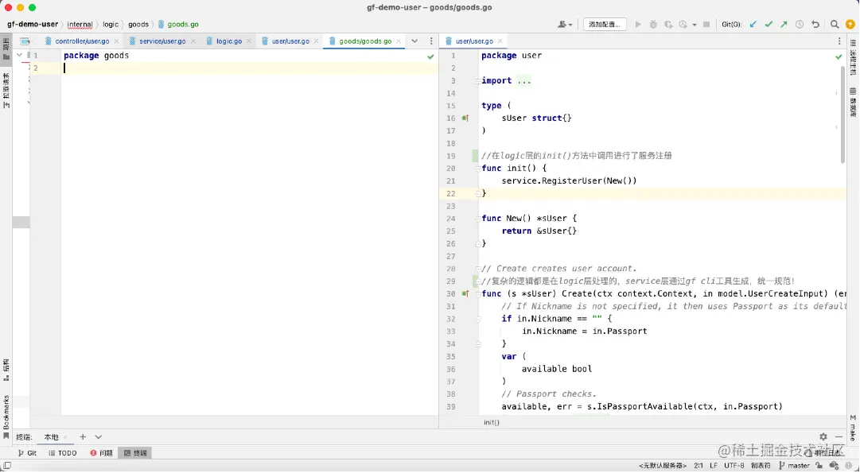Screen dimensions: 860x473
Task: Open Bookmarks tool window on left sidebar
Action: [6, 417]
